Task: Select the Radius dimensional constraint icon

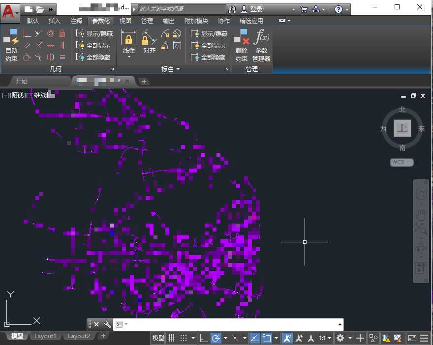Action: pos(165,33)
